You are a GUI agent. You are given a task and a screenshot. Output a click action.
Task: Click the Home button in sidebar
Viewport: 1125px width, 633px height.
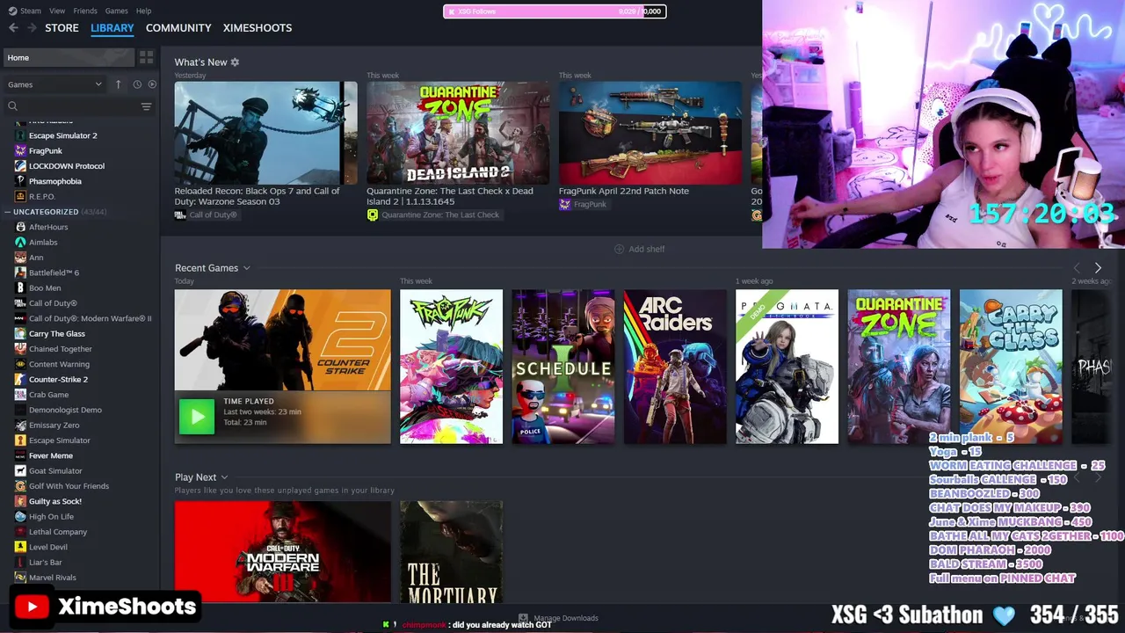click(x=69, y=57)
